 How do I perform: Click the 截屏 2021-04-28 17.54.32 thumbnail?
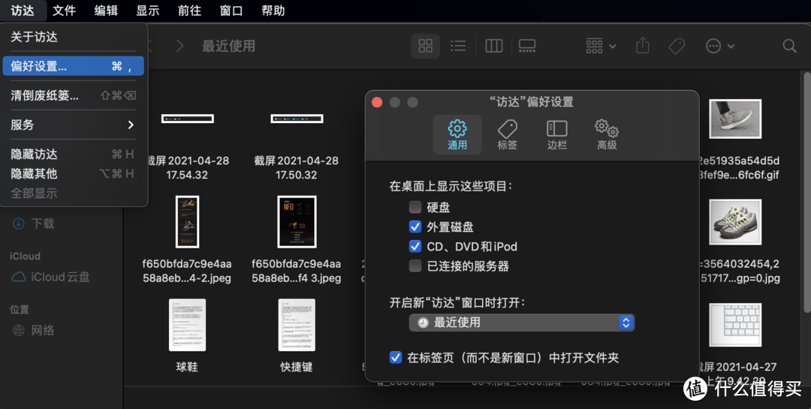187,119
